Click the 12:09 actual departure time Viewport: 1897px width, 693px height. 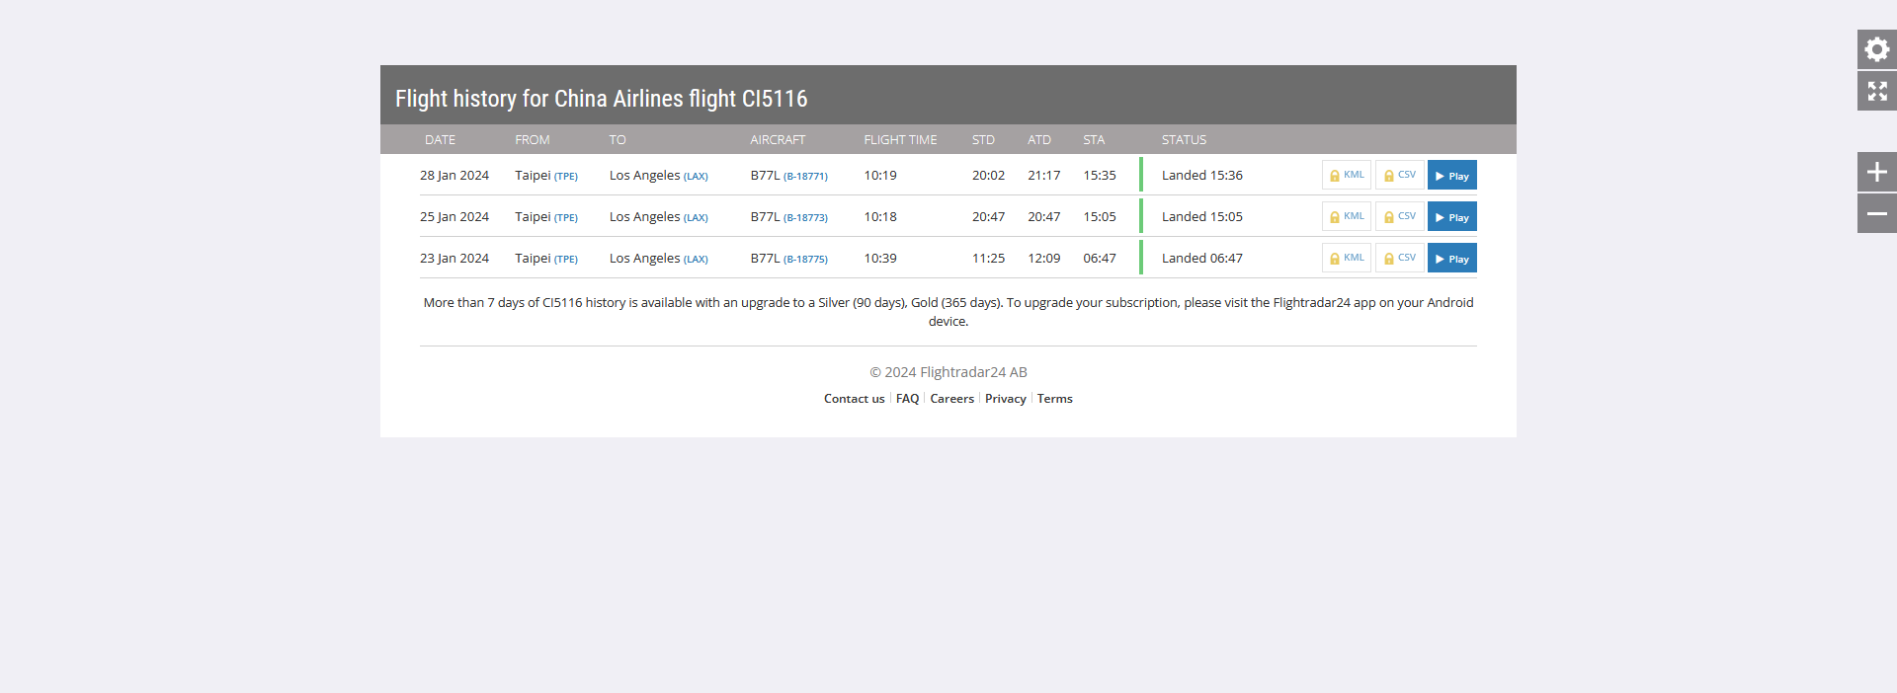[1044, 259]
